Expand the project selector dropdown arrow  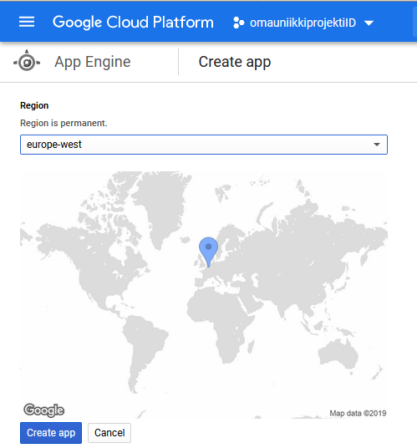(369, 23)
